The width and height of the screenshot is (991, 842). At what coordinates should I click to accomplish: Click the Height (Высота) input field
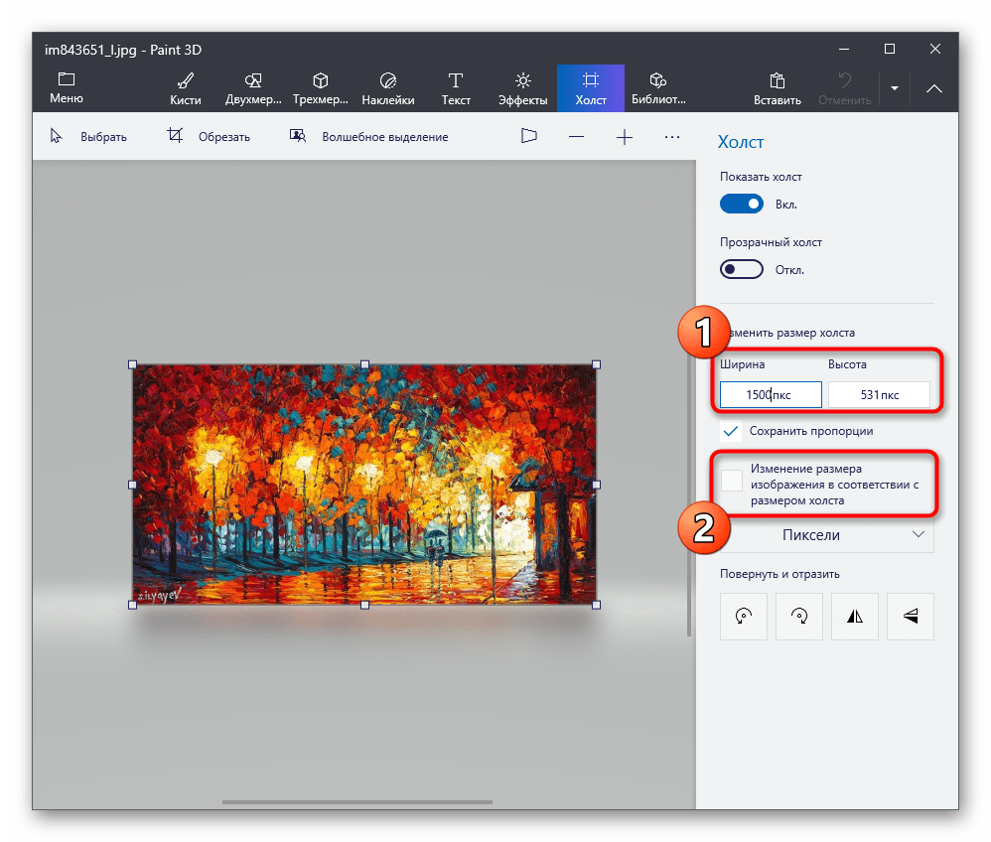879,395
